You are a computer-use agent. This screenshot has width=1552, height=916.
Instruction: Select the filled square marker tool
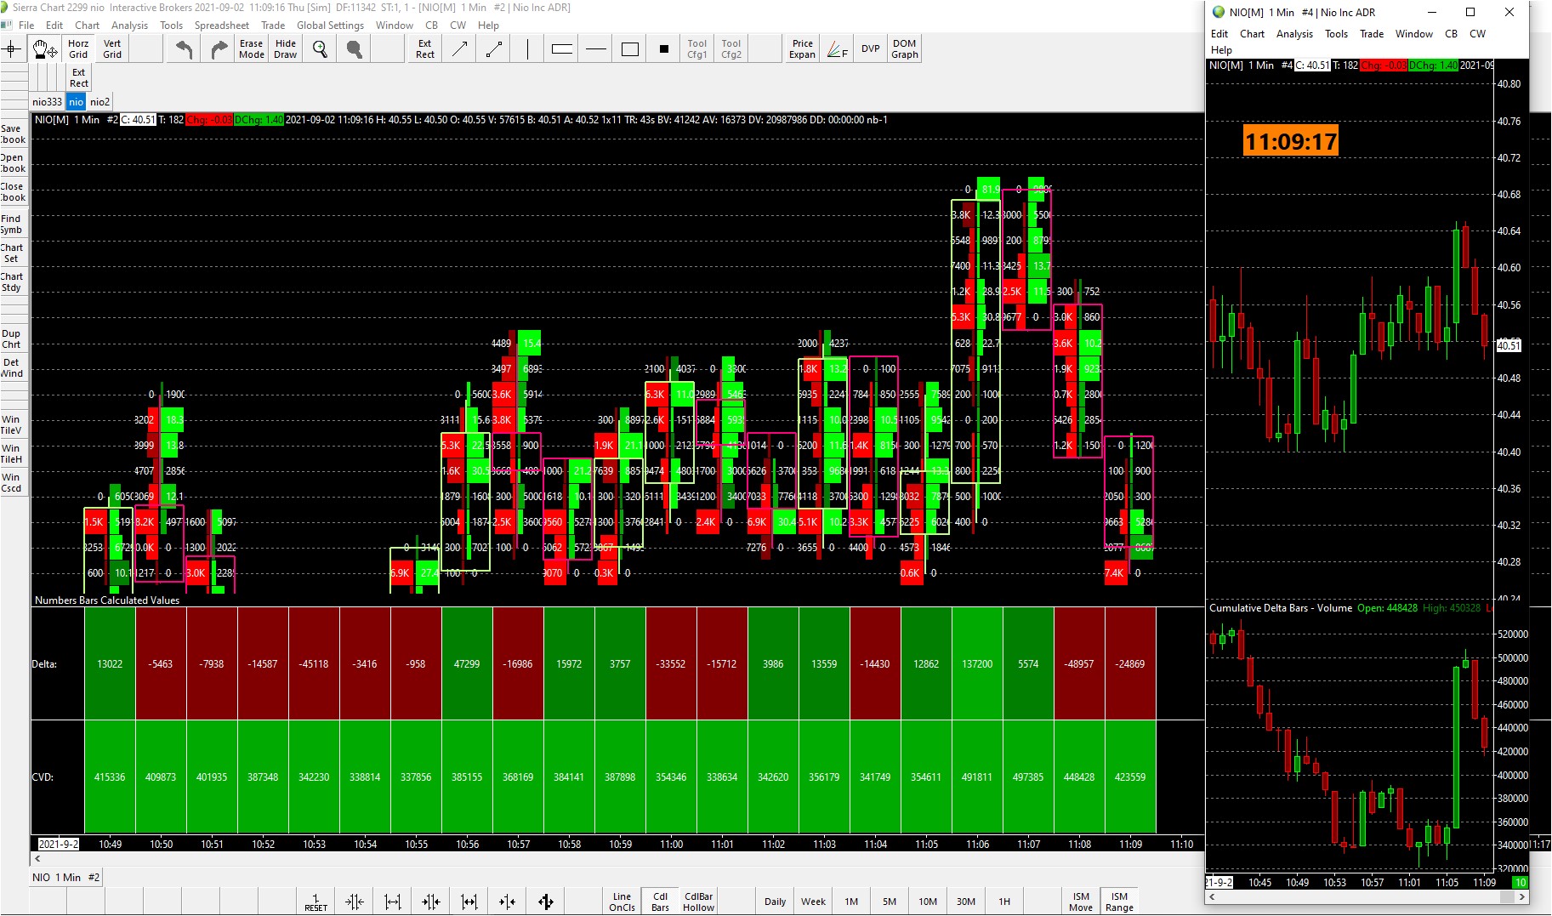664,49
